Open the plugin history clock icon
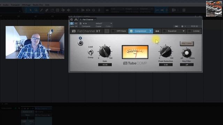The image size is (223, 125). [x=71, y=19]
